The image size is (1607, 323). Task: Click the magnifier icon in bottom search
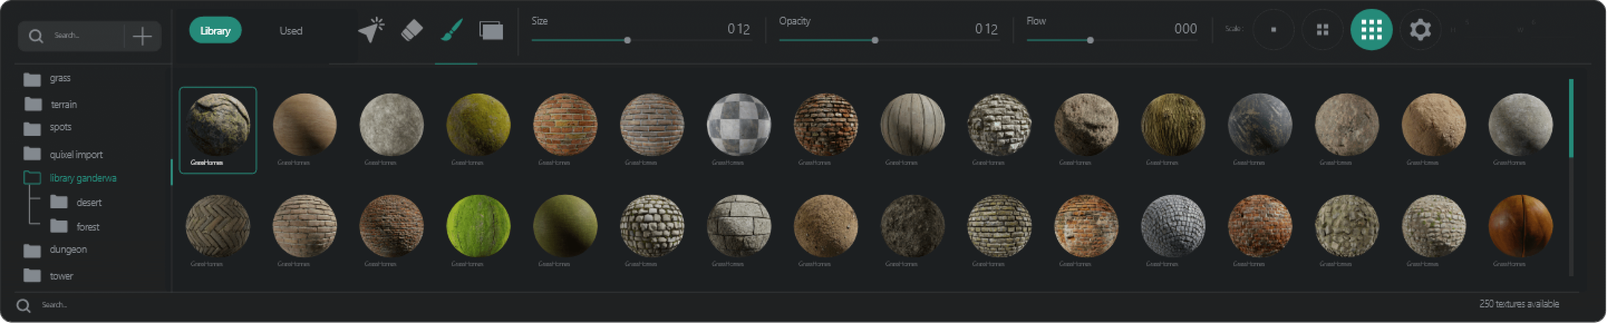24,306
